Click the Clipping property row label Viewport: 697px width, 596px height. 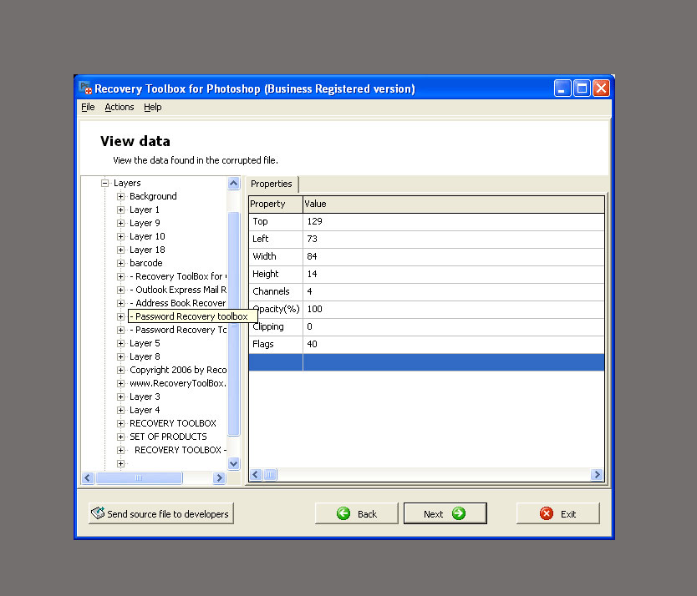(x=268, y=326)
